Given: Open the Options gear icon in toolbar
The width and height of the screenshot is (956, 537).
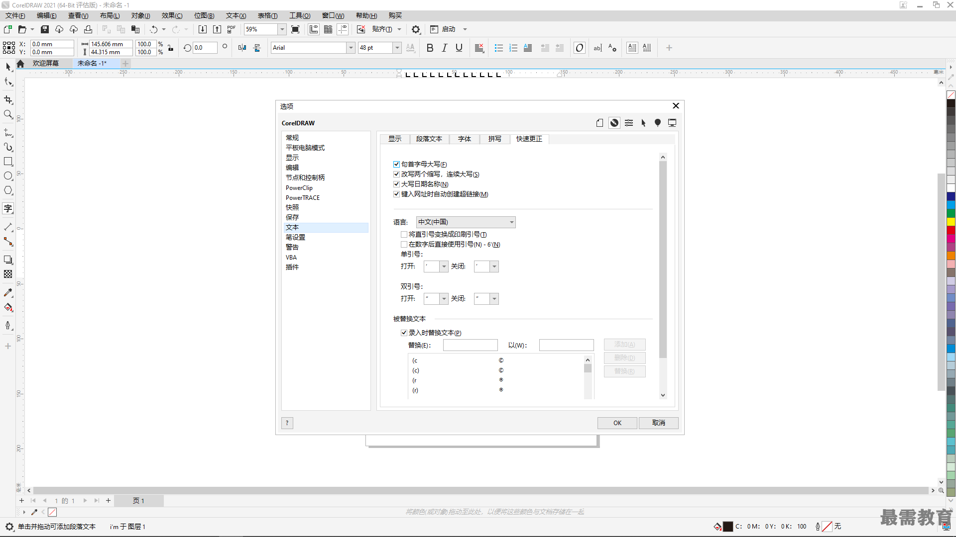Looking at the screenshot, I should click(416, 29).
